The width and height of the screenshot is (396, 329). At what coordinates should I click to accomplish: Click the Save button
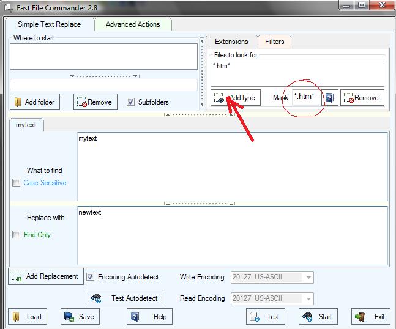80,316
